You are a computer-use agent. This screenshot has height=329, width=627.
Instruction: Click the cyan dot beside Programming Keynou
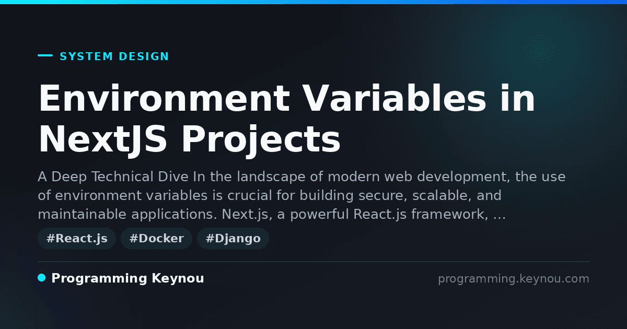pyautogui.click(x=42, y=278)
